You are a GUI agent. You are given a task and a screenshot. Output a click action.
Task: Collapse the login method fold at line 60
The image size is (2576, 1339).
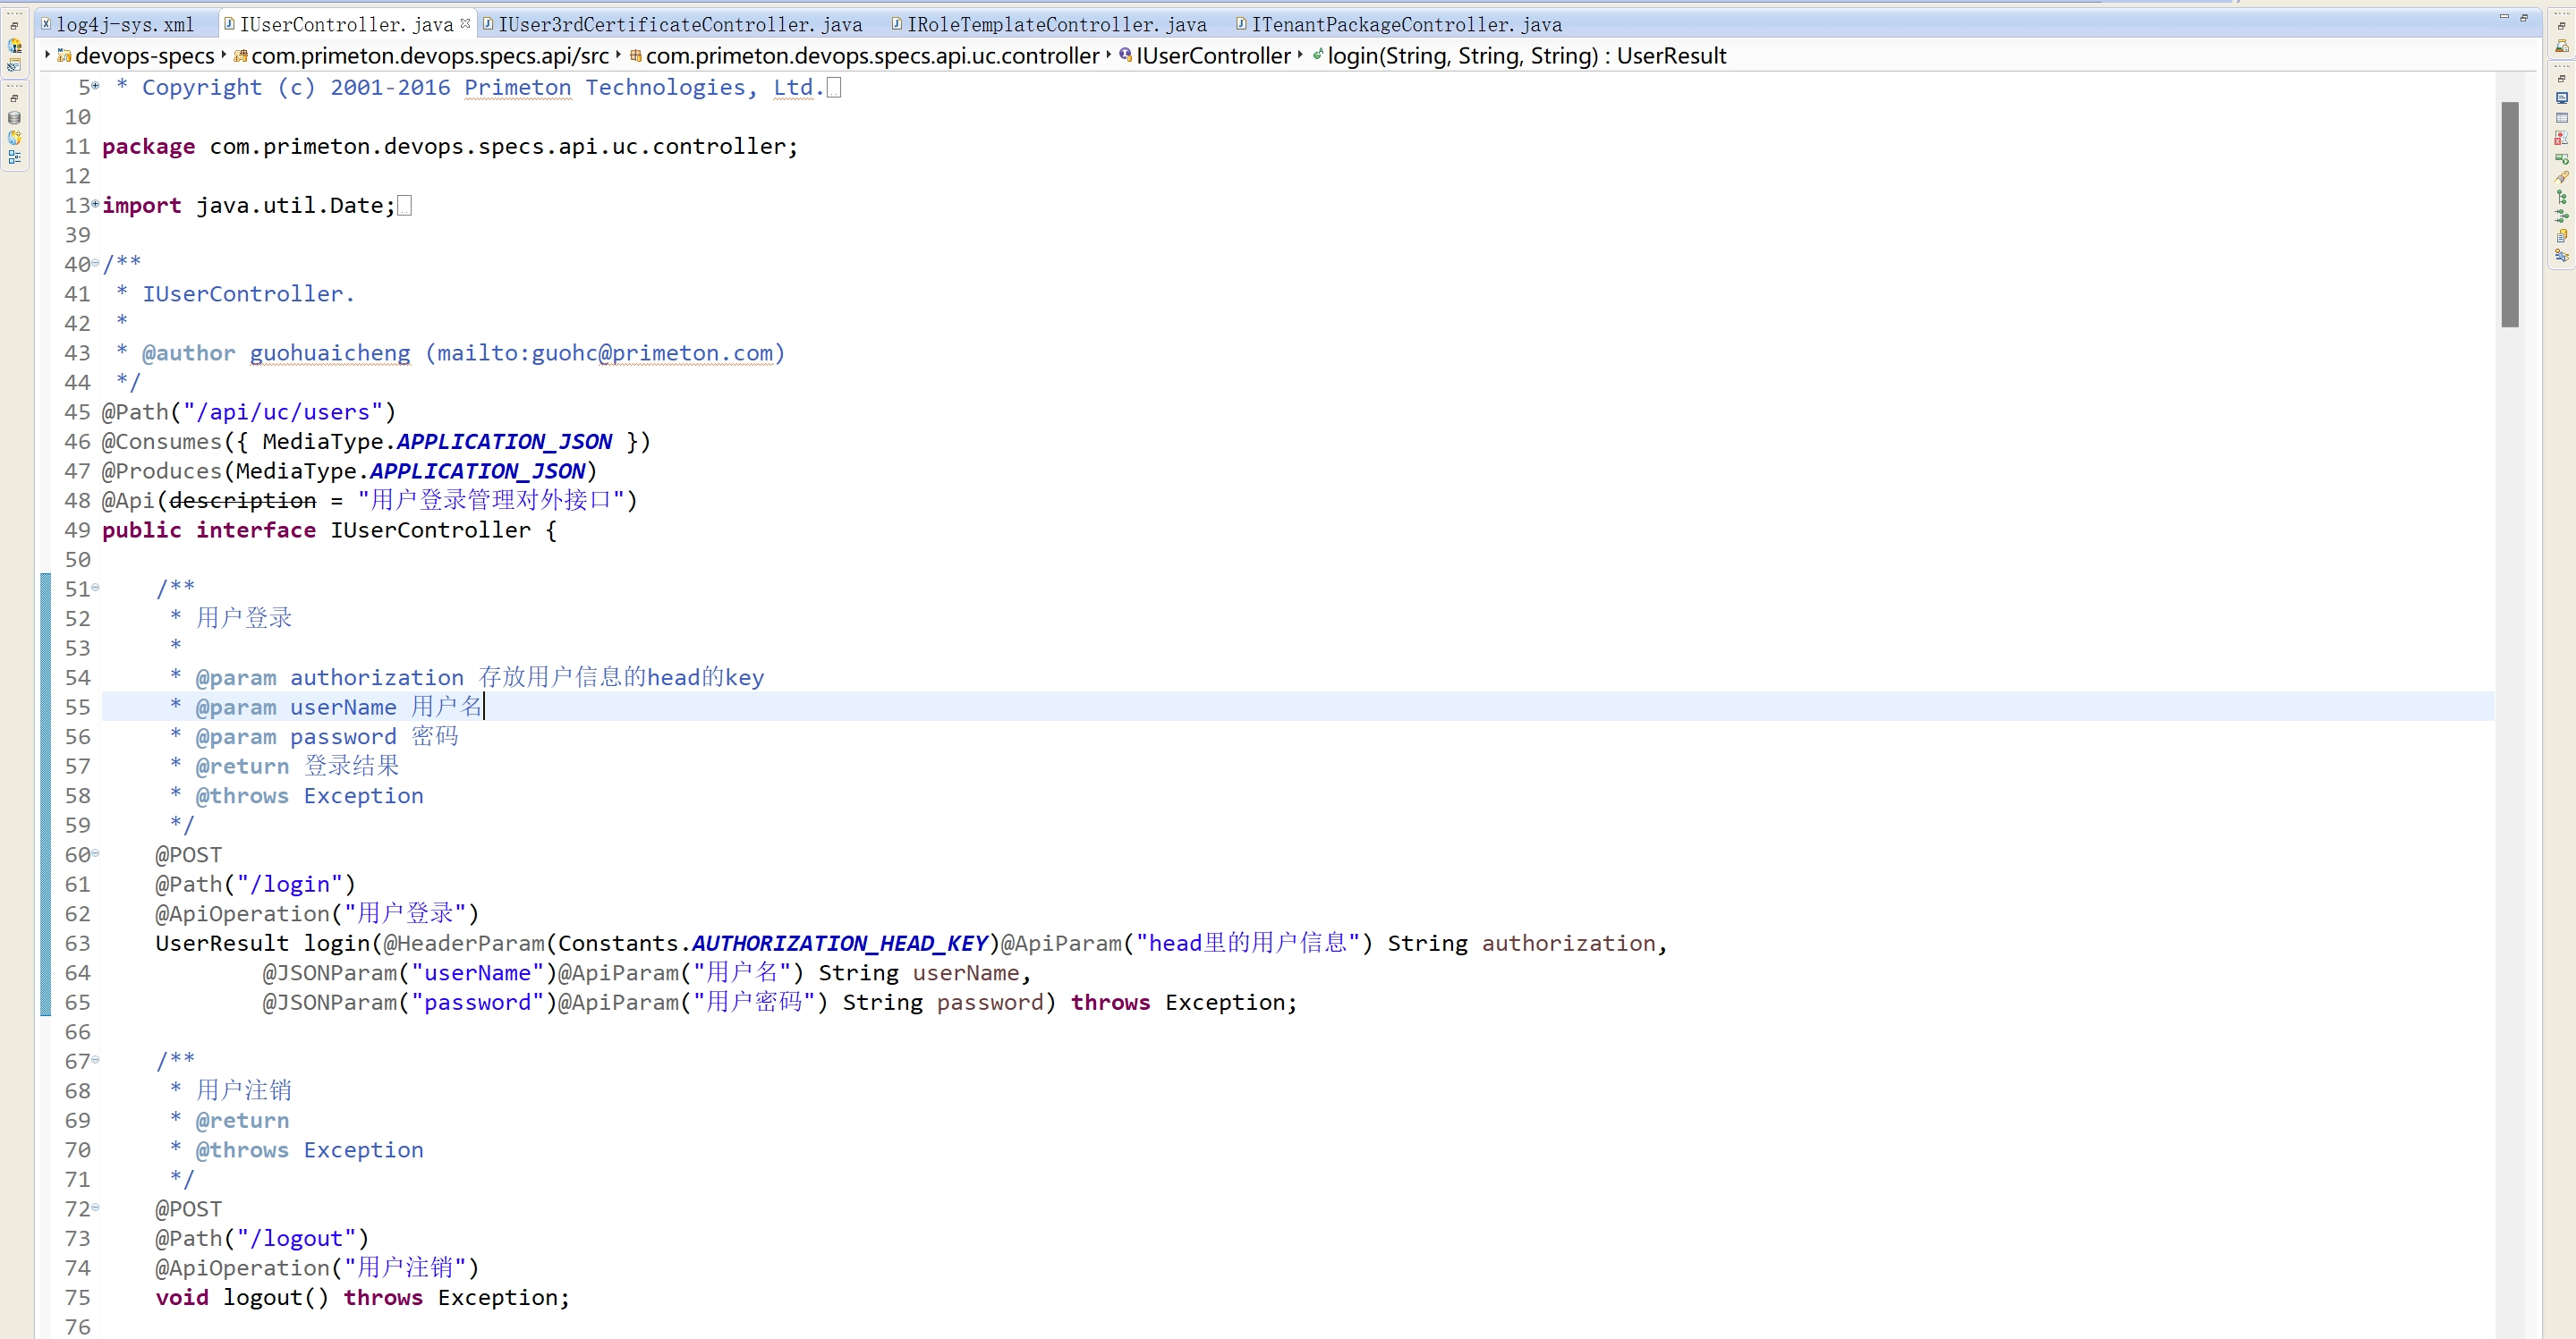coord(96,853)
